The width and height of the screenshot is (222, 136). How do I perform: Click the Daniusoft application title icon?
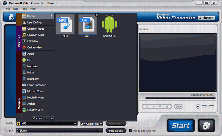click(x=5, y=3)
